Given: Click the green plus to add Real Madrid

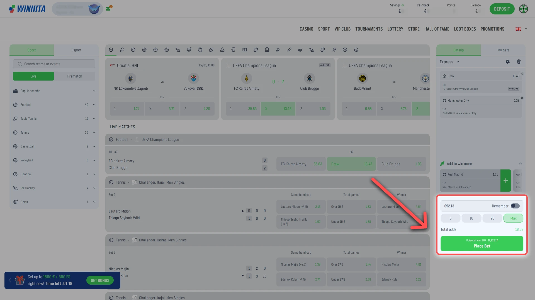Looking at the screenshot, I should pos(505,181).
